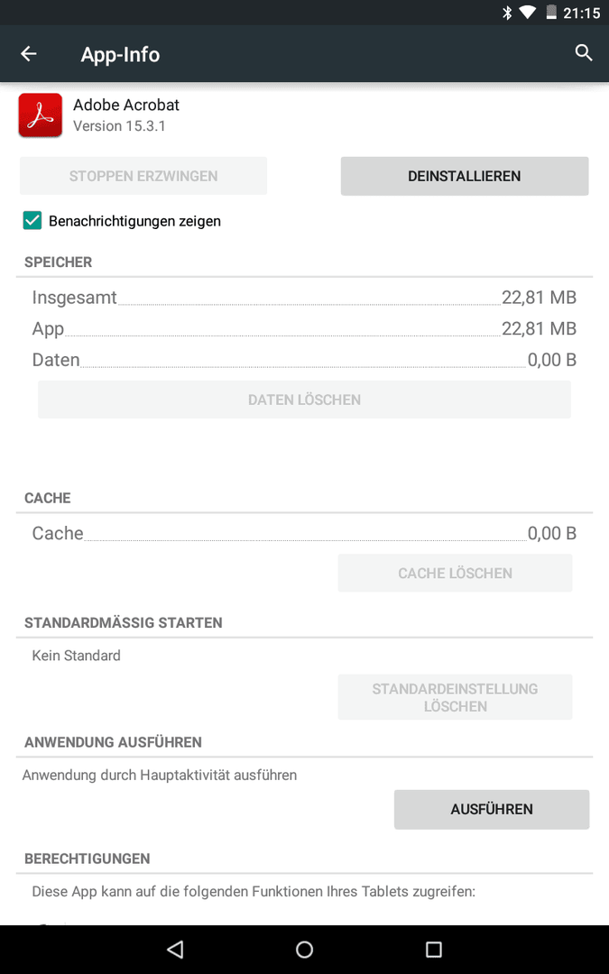Open recent apps with square icon
This screenshot has width=609, height=974.
[434, 949]
